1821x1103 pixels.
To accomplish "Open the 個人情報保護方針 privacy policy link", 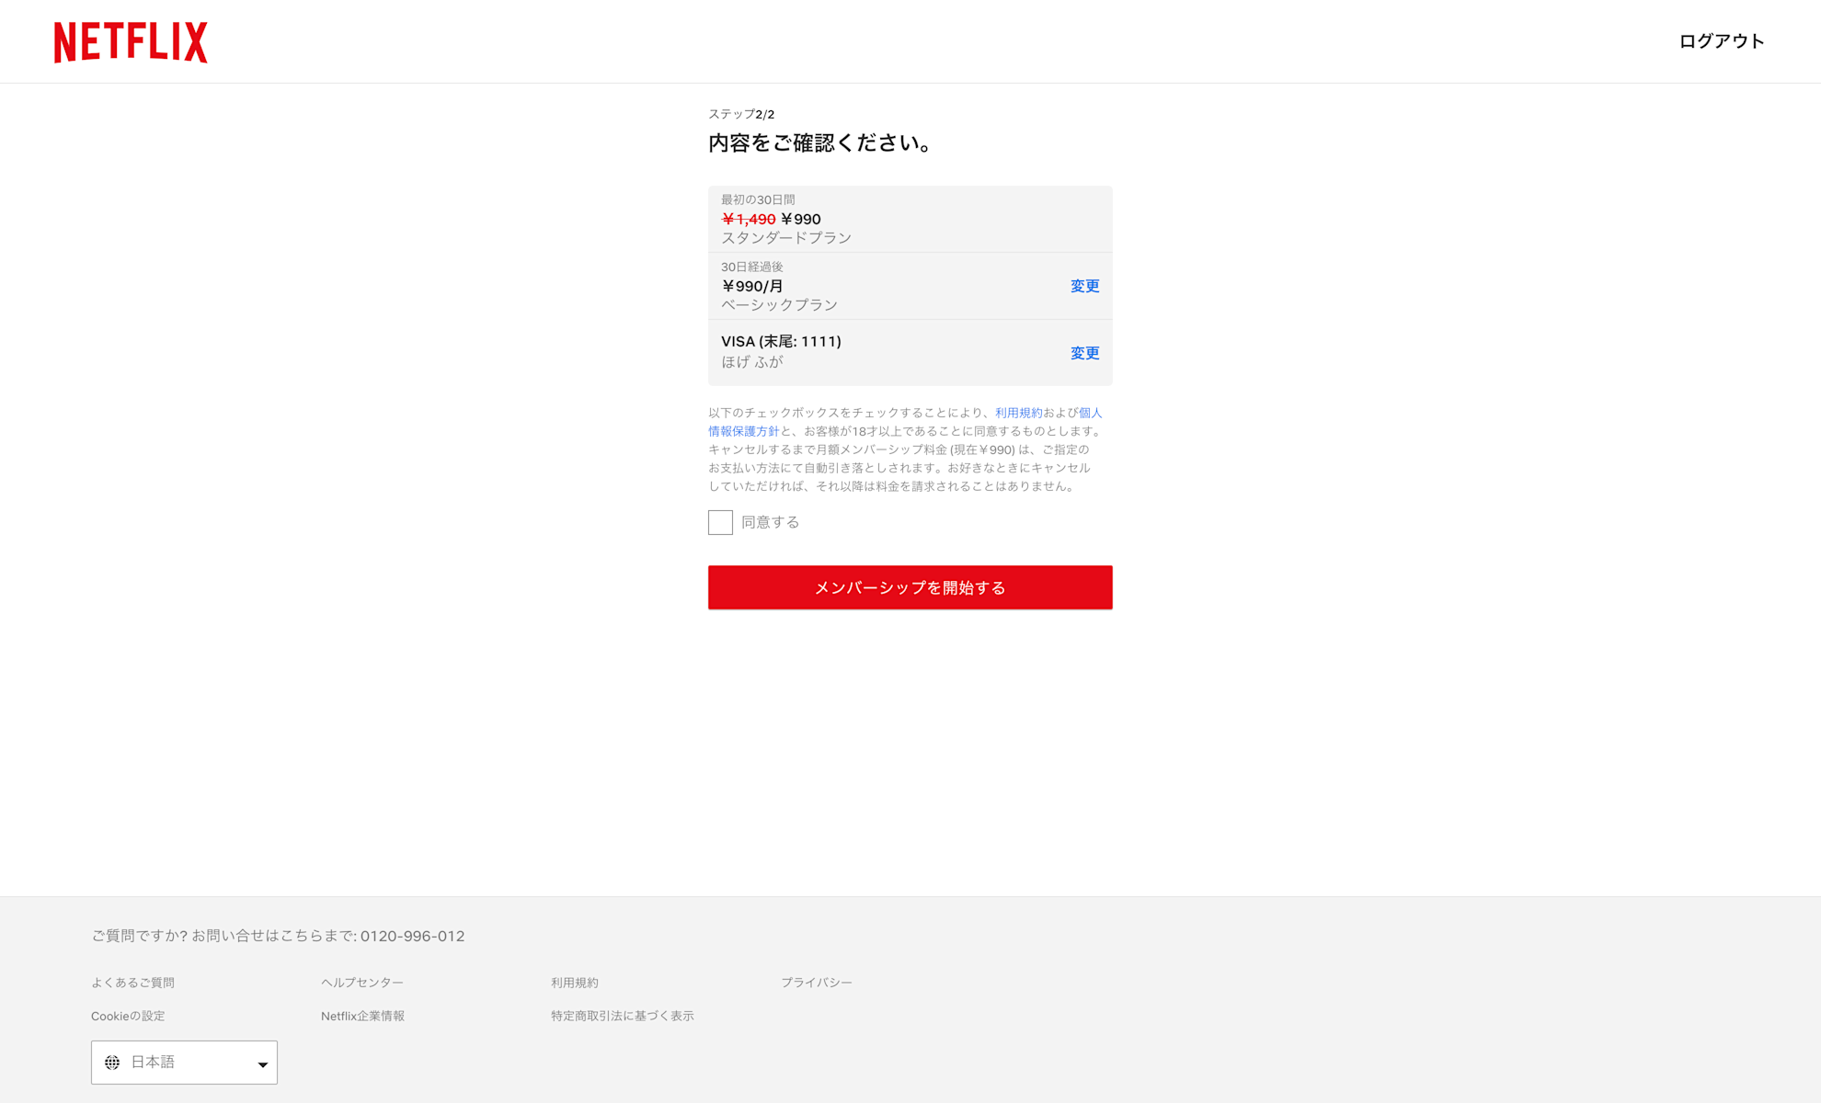I will [x=743, y=431].
